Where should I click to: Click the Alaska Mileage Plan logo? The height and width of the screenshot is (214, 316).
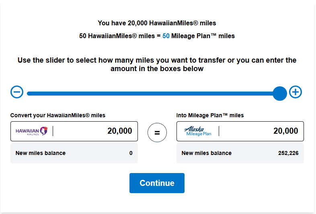[x=198, y=131]
